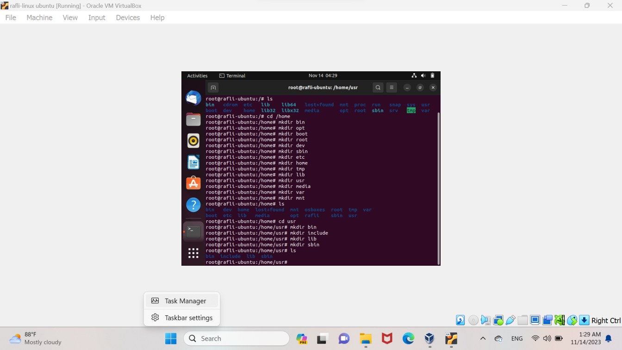Click Activities in the Ubuntu top bar
The width and height of the screenshot is (622, 350).
point(197,75)
